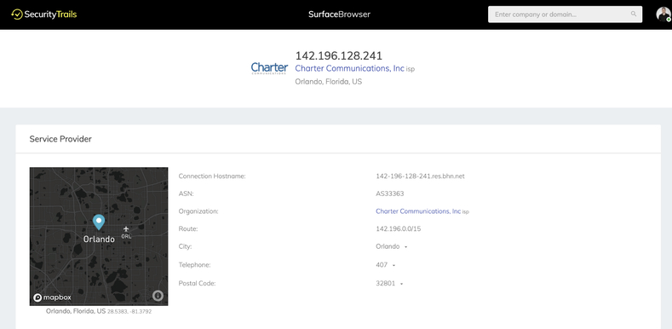Click the Charter Communications logo image

(x=269, y=68)
